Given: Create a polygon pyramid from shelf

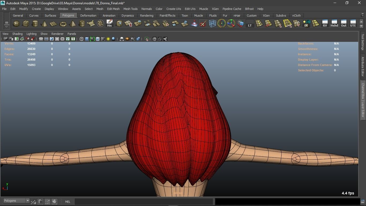Looking at the screenshot, I should [x=72, y=24].
